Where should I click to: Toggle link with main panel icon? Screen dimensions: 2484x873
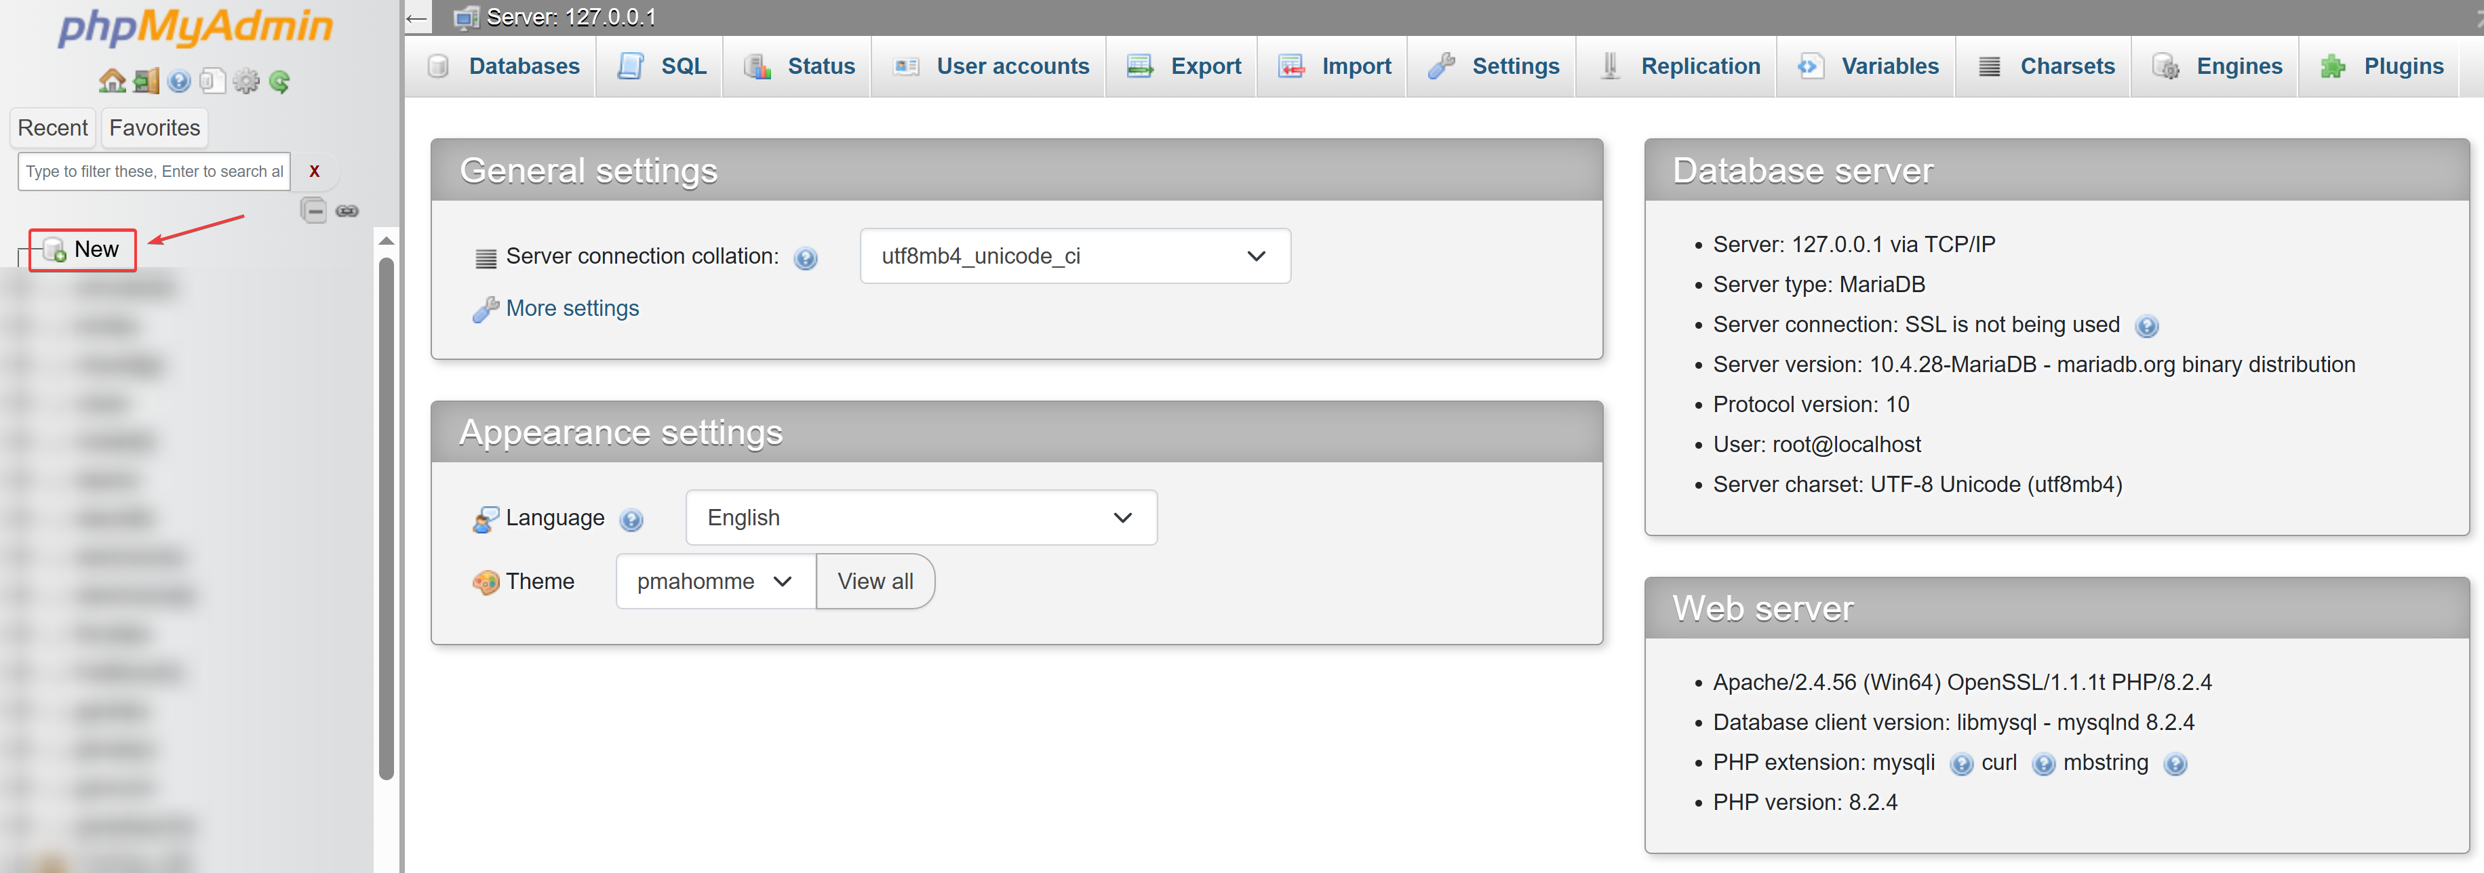(347, 210)
